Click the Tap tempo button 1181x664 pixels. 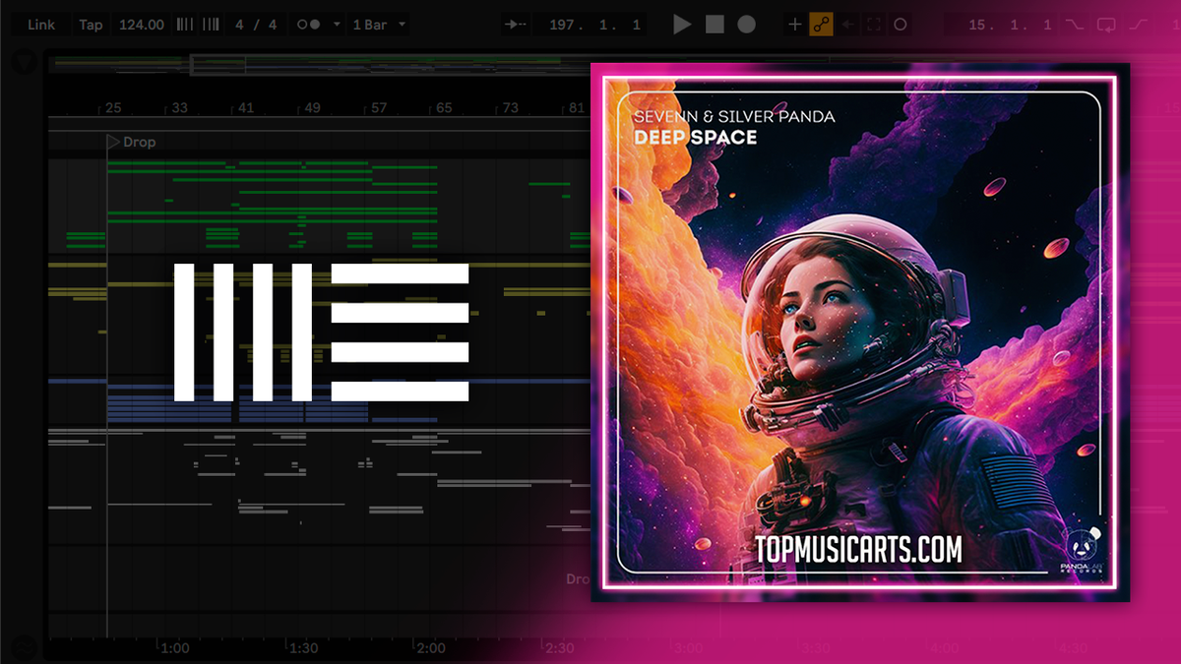91,25
